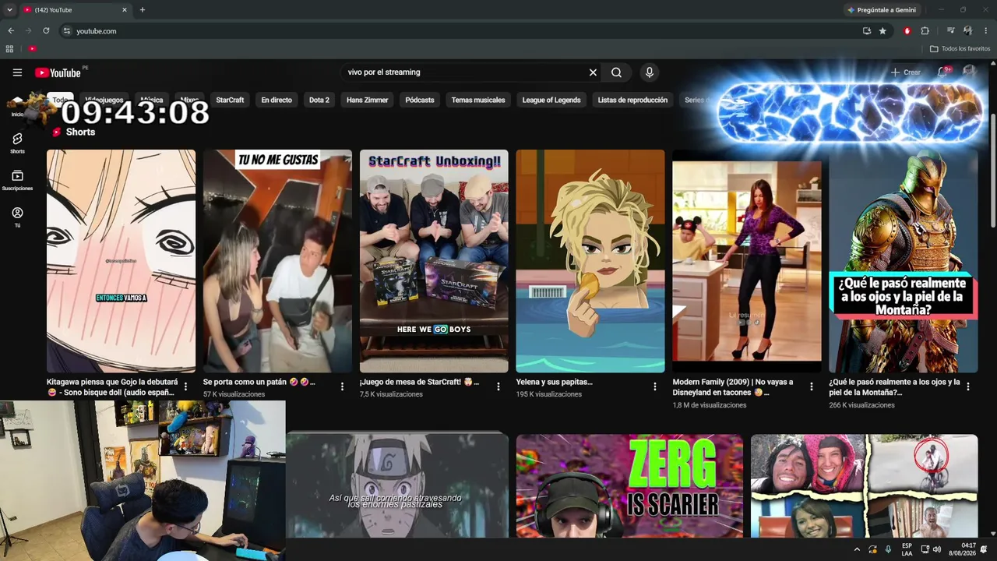997x561 pixels.
Task: Expand the browser tab search dropdown
Action: (x=9, y=10)
